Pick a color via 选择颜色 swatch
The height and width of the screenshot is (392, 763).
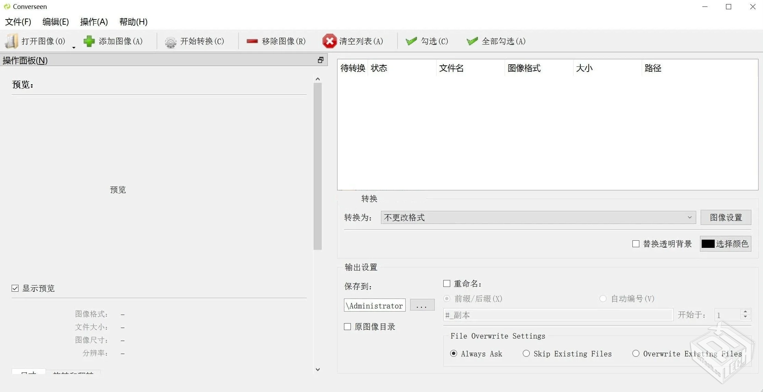(x=725, y=244)
